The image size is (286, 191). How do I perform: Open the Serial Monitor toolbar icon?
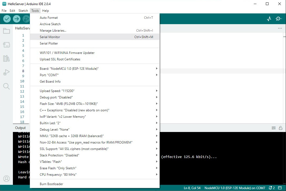pyautogui.click(x=279, y=19)
